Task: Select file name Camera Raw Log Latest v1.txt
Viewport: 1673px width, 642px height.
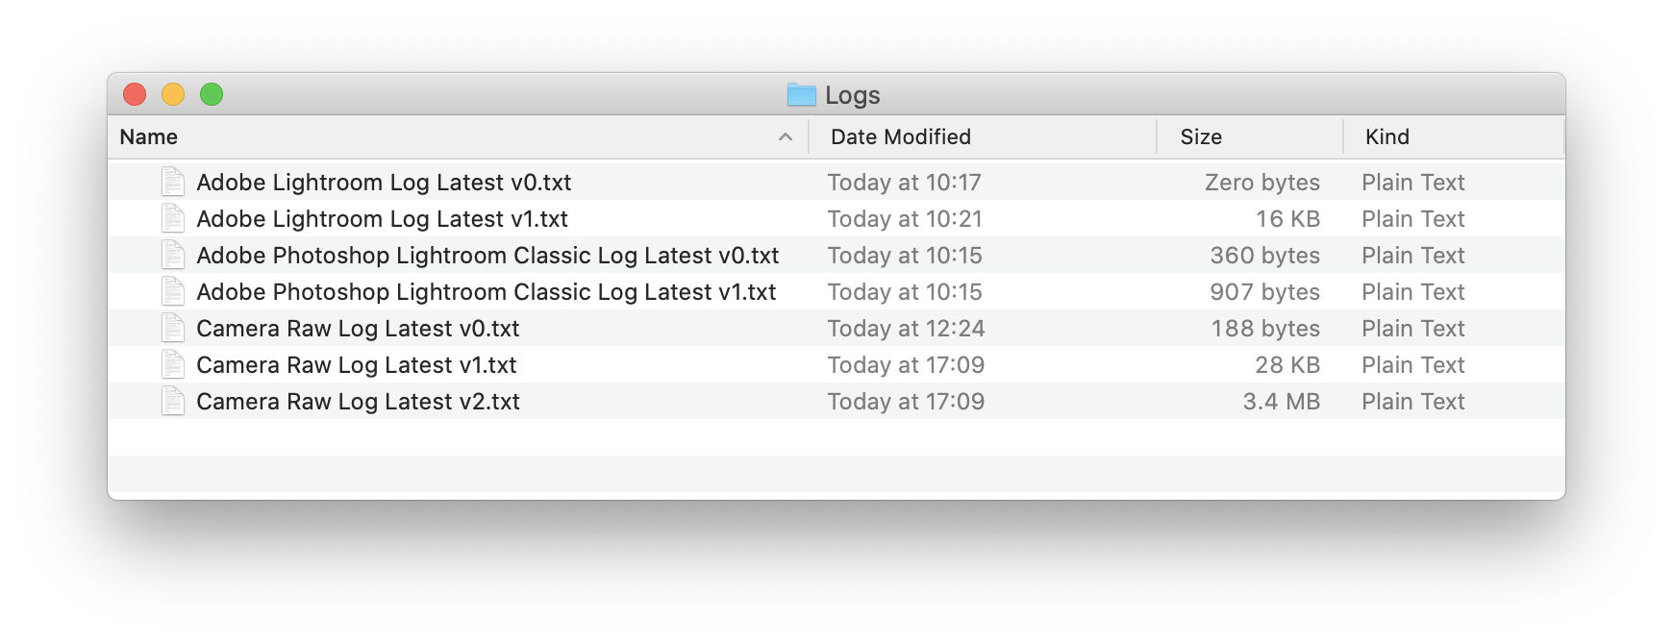Action: (357, 365)
